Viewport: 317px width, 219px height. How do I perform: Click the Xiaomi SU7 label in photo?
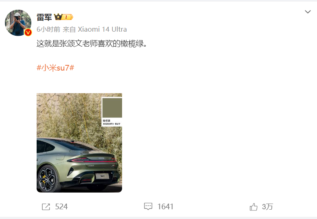point(111,124)
